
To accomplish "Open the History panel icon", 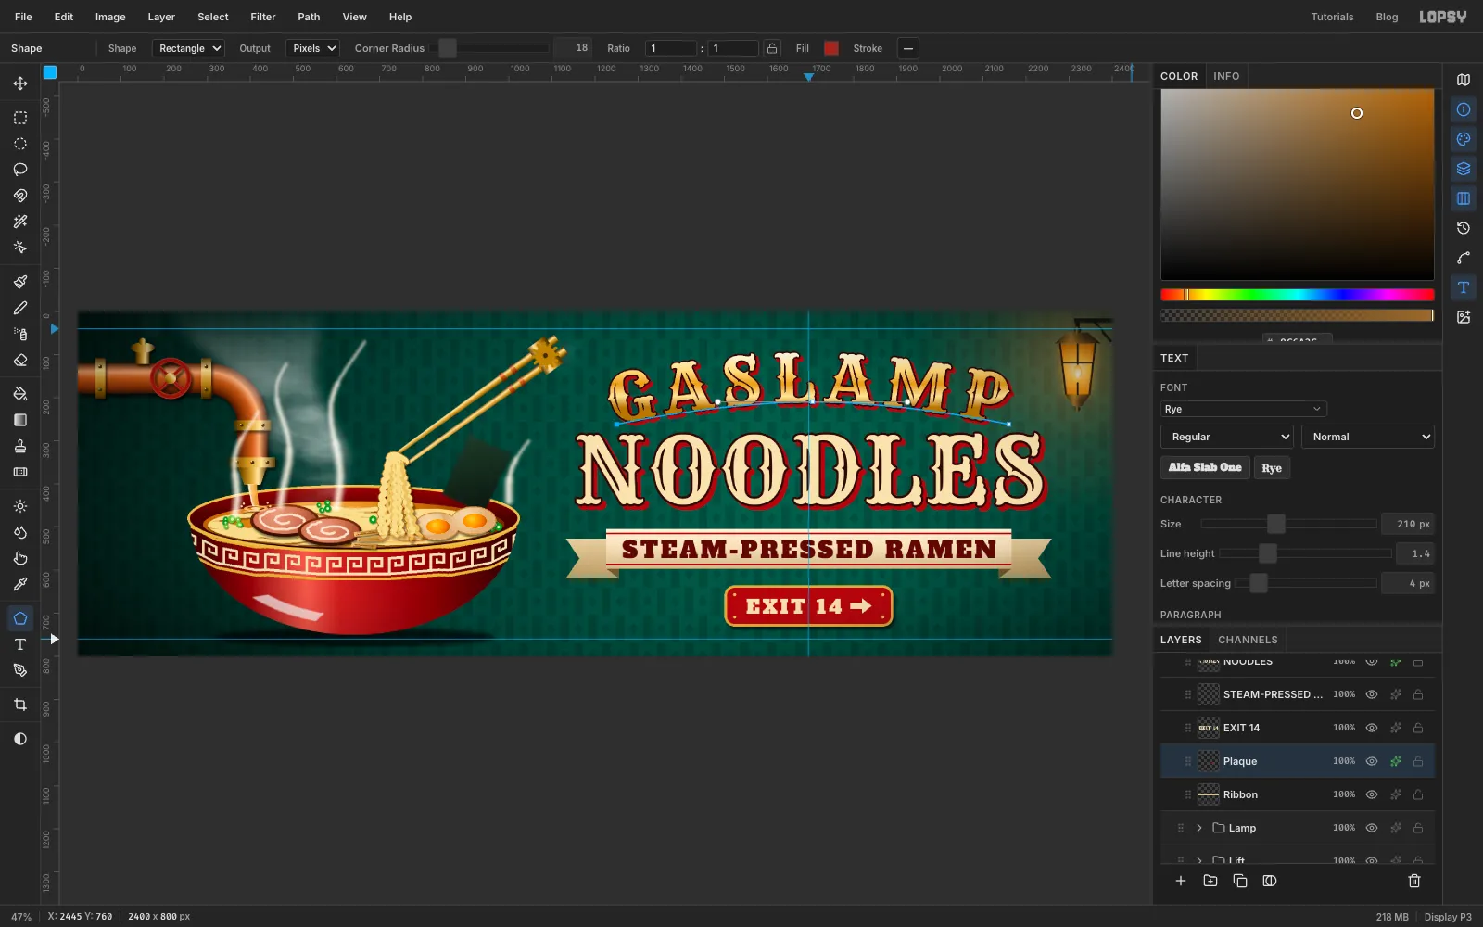I will 1464,228.
